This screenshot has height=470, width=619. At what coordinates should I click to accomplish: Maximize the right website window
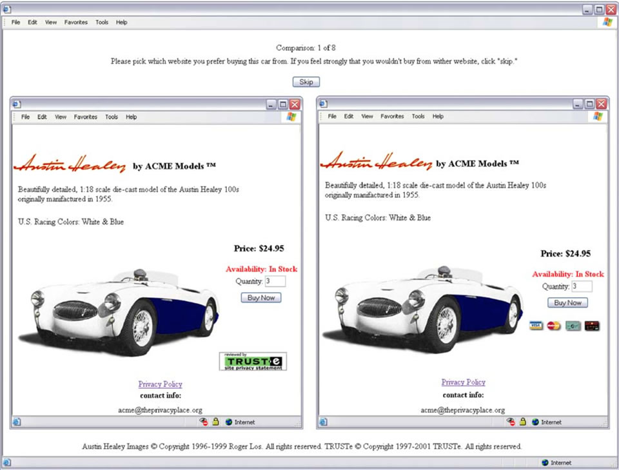pyautogui.click(x=589, y=104)
